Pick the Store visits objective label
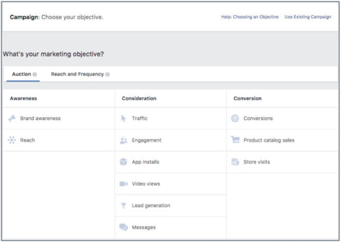Screen dimensions: 341x243 tap(257, 162)
